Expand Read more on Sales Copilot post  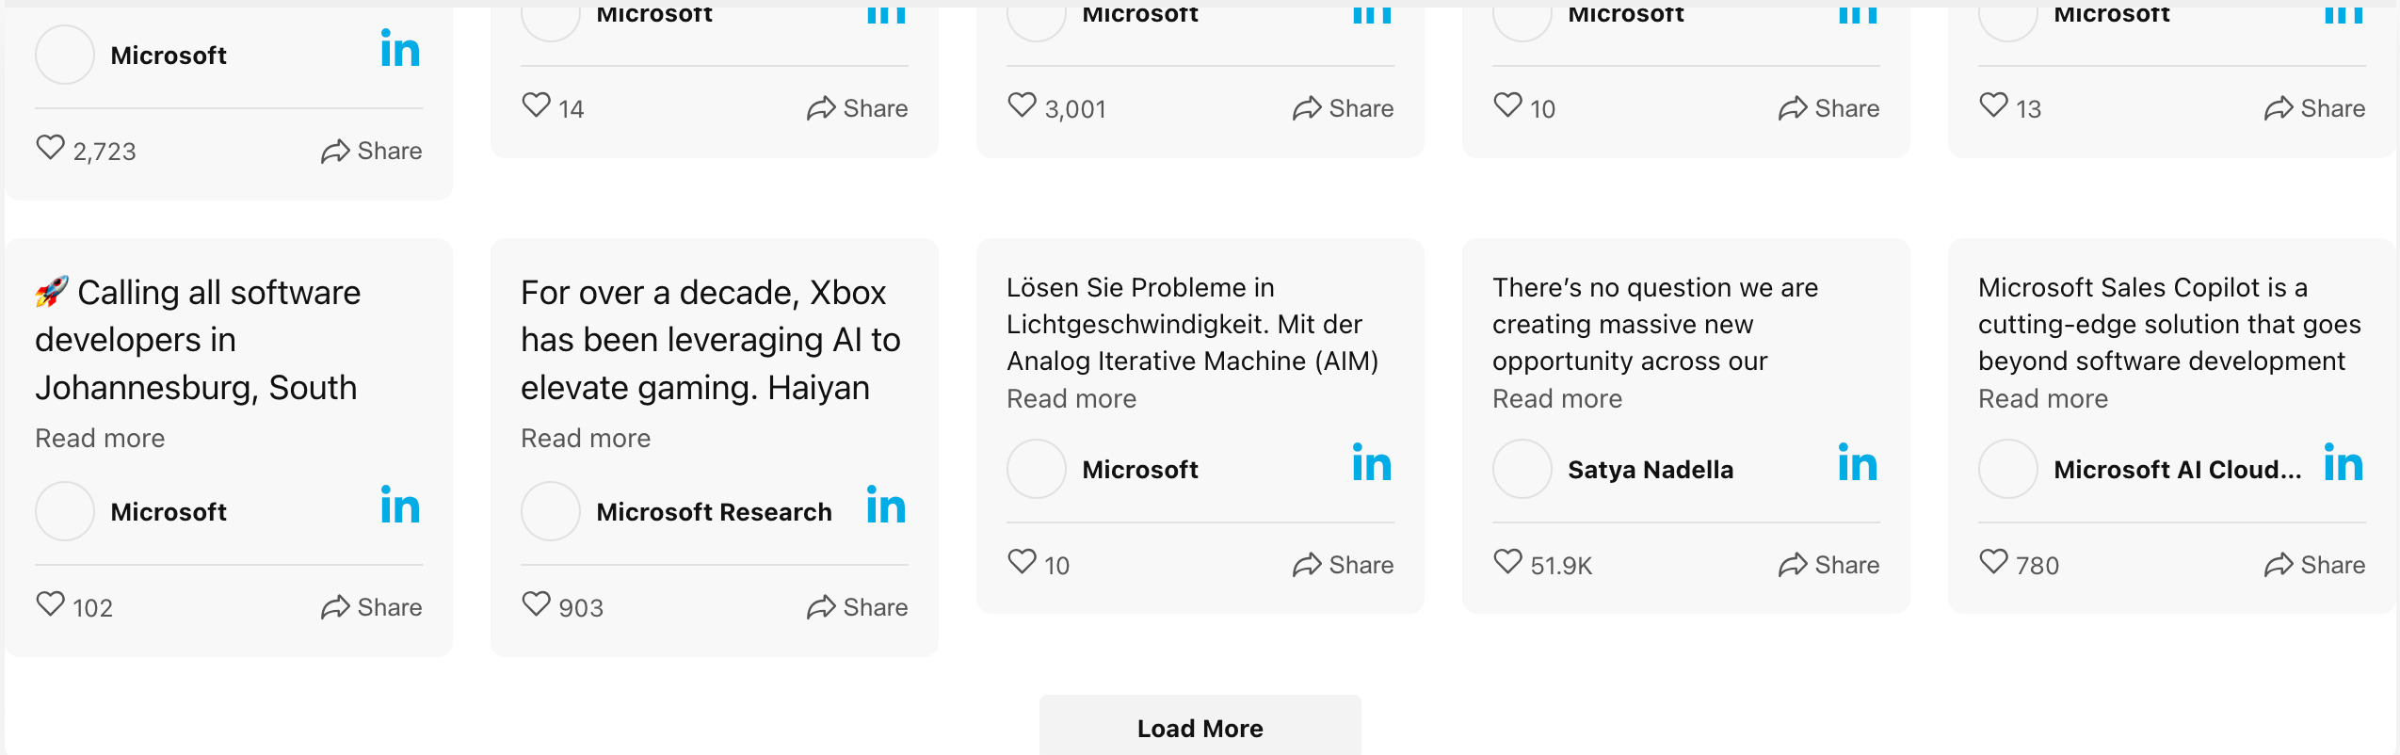click(2042, 398)
